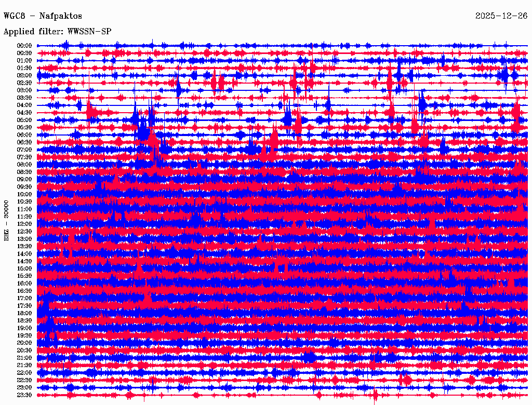Select the 14:30 time label
Image resolution: width=532 pixels, height=405 pixels.
pyautogui.click(x=24, y=261)
